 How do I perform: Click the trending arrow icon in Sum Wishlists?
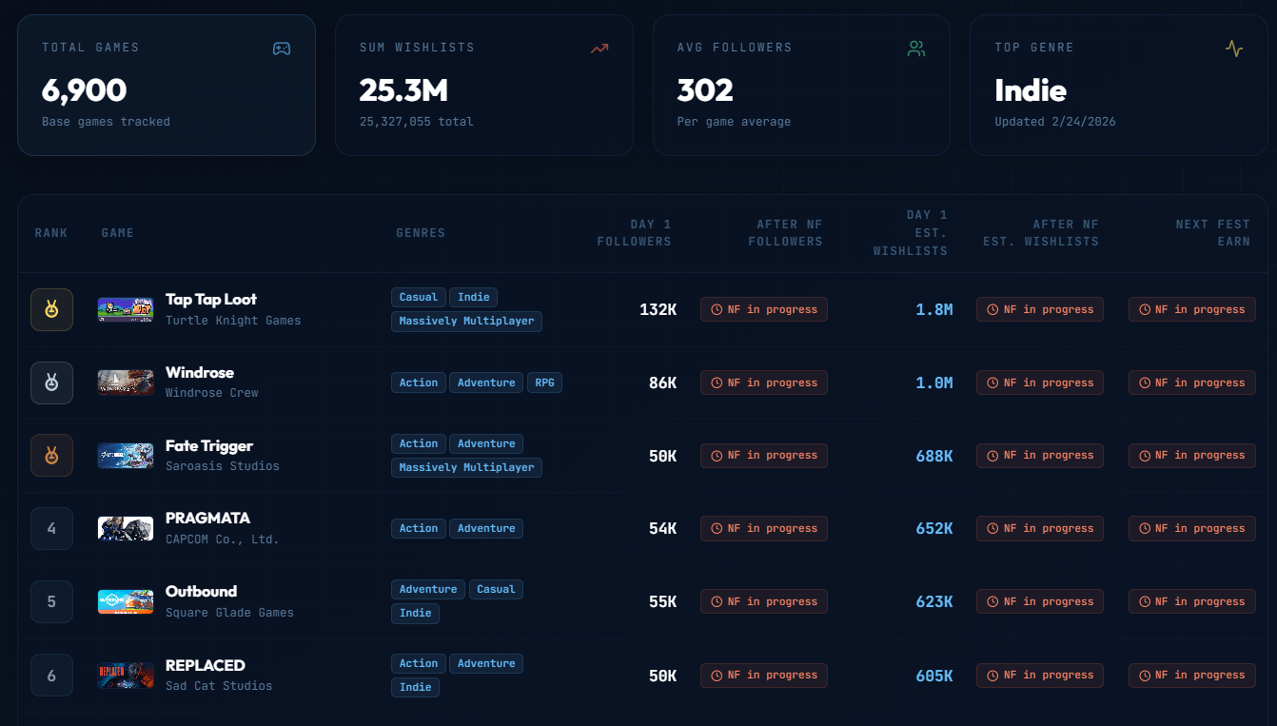pos(599,49)
